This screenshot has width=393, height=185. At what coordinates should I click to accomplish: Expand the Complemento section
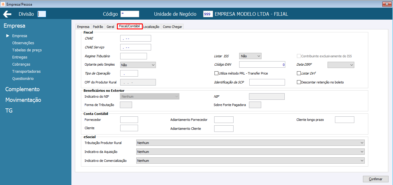pyautogui.click(x=22, y=89)
